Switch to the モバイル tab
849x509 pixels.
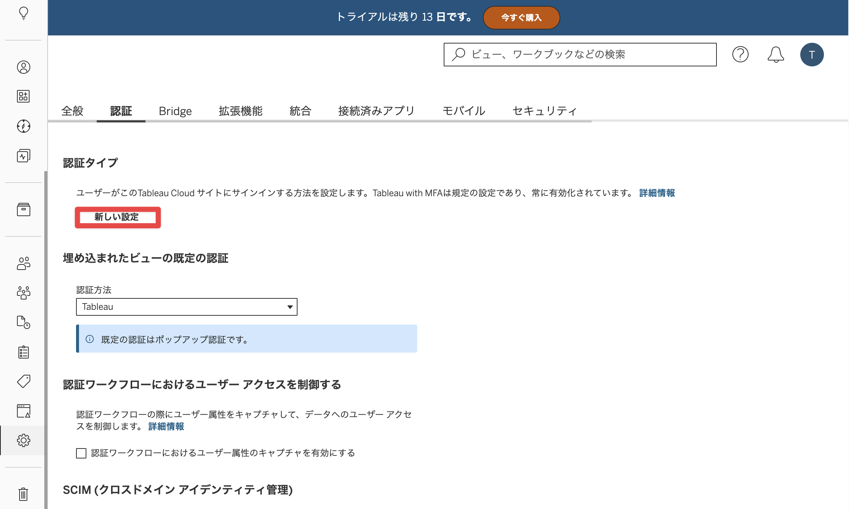point(464,111)
